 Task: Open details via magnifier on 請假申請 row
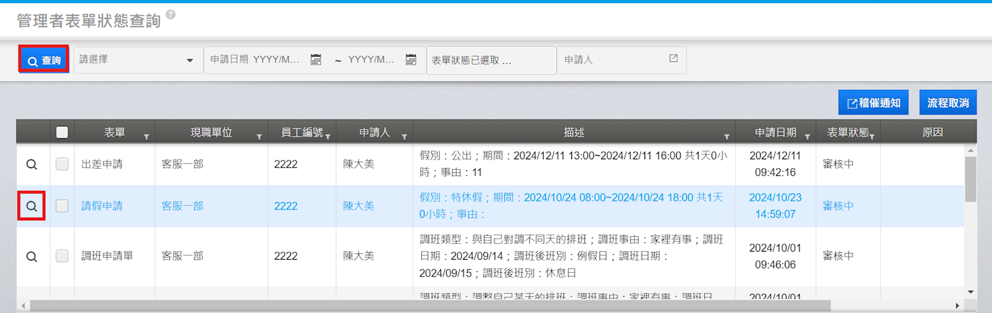point(32,206)
